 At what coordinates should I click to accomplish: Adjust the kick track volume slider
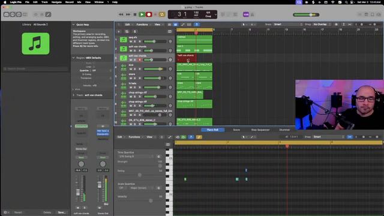coord(155,69)
